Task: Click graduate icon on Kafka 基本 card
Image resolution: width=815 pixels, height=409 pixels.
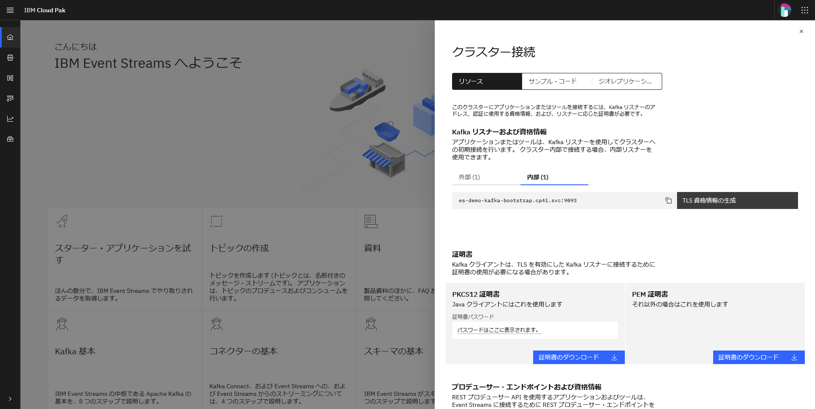Action: click(x=62, y=324)
